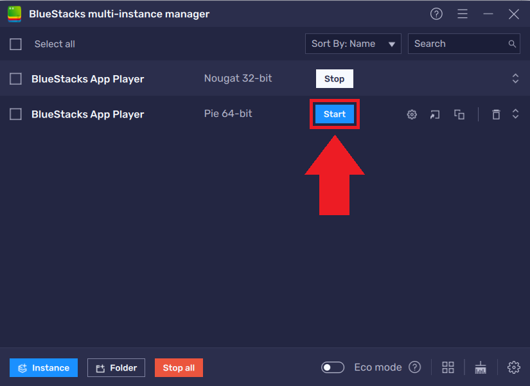Stop the Nougat 32-bit instance
Screen dimensions: 530x386
[x=334, y=78]
